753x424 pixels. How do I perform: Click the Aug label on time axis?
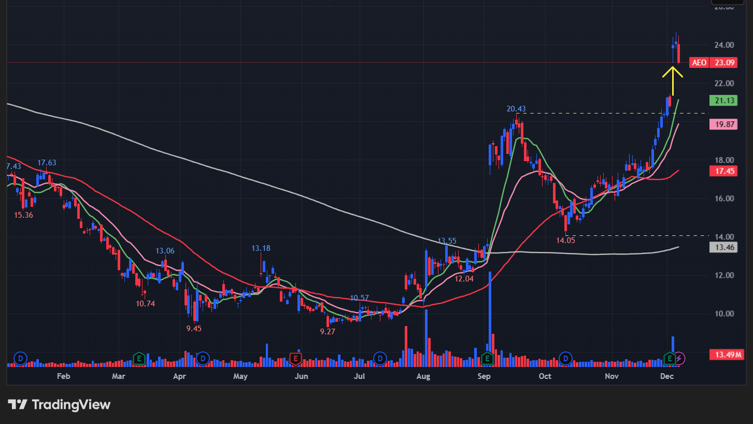(423, 376)
